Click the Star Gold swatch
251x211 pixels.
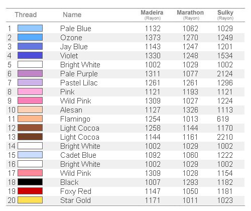[30, 200]
